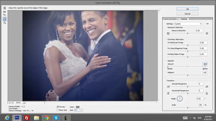The width and height of the screenshot is (216, 121).
Task: Select the Custom tab
Action: point(184,19)
